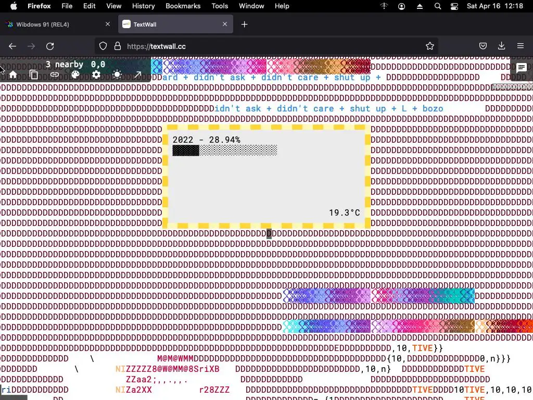533x400 pixels.
Task: Click the "M@M@WMM" red ASCII text
Action: 175,358
